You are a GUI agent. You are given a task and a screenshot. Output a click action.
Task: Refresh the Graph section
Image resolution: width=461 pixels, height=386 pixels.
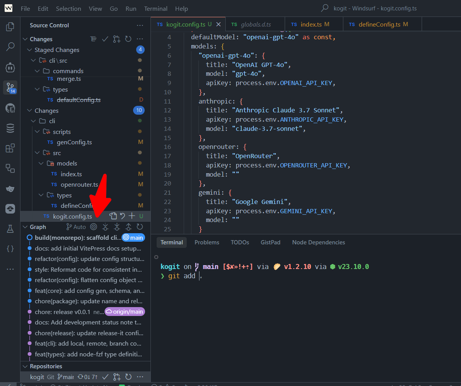(x=140, y=227)
